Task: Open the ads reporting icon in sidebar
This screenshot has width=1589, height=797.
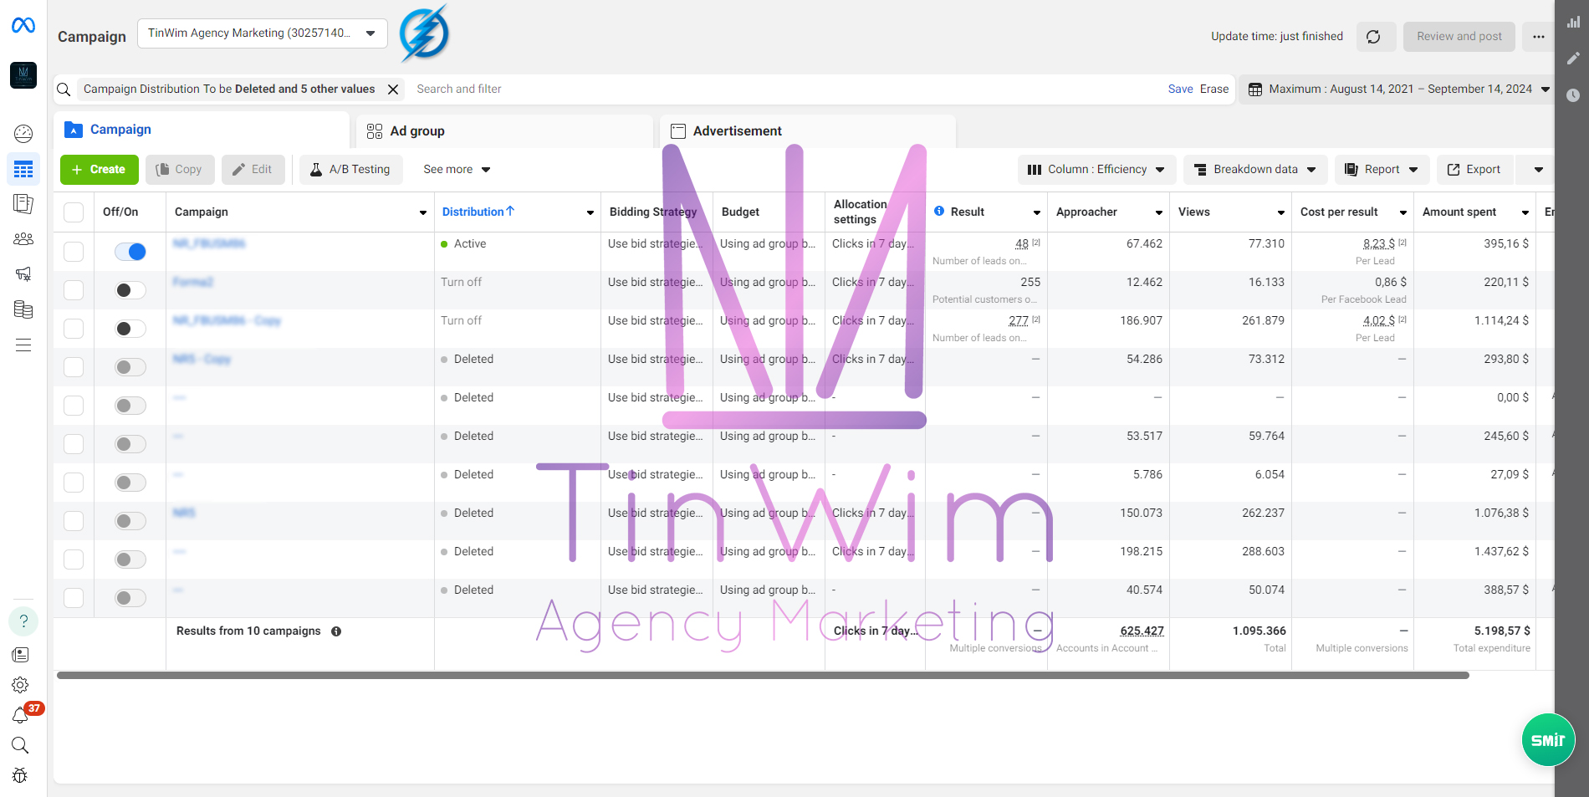Action: tap(23, 203)
